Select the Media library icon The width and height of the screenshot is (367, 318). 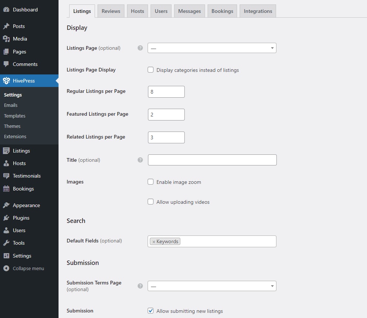(7, 39)
